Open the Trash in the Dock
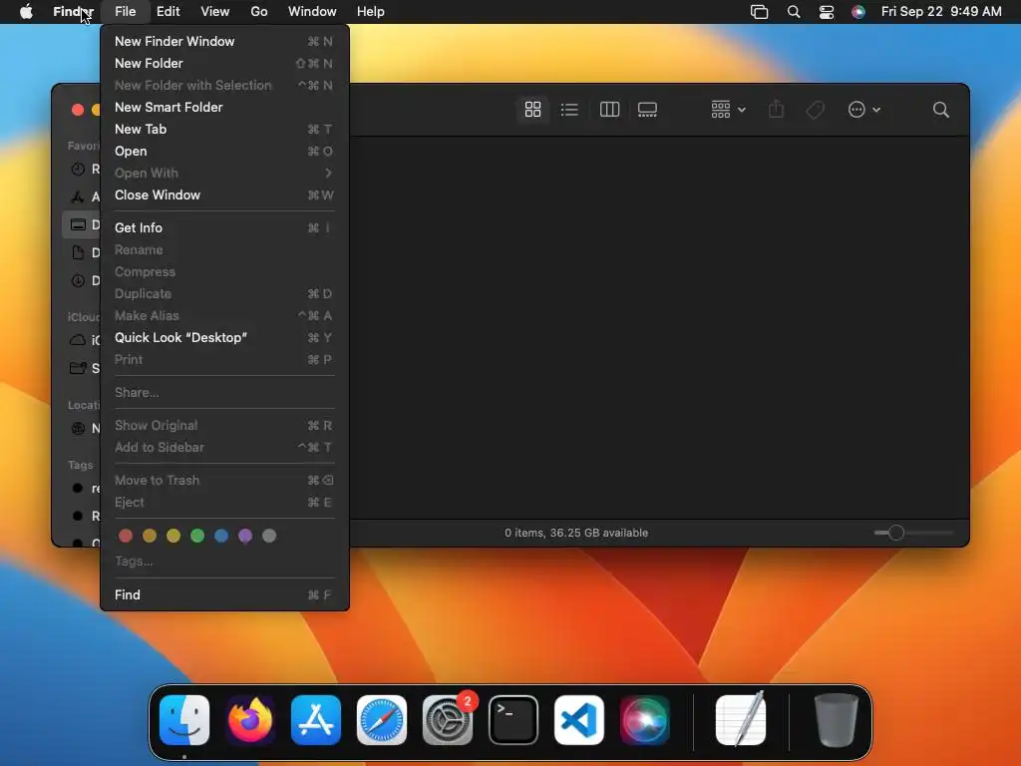This screenshot has height=766, width=1021. pyautogui.click(x=837, y=720)
